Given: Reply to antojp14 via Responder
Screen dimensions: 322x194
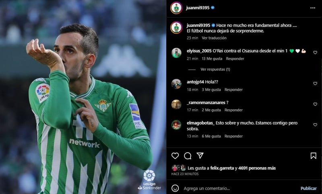Looking at the screenshot, I should click(233, 90).
